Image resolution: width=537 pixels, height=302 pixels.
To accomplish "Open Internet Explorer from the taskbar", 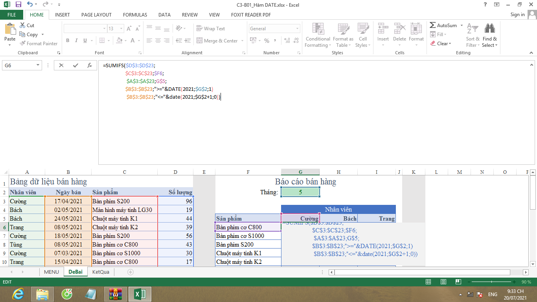I will [x=18, y=294].
